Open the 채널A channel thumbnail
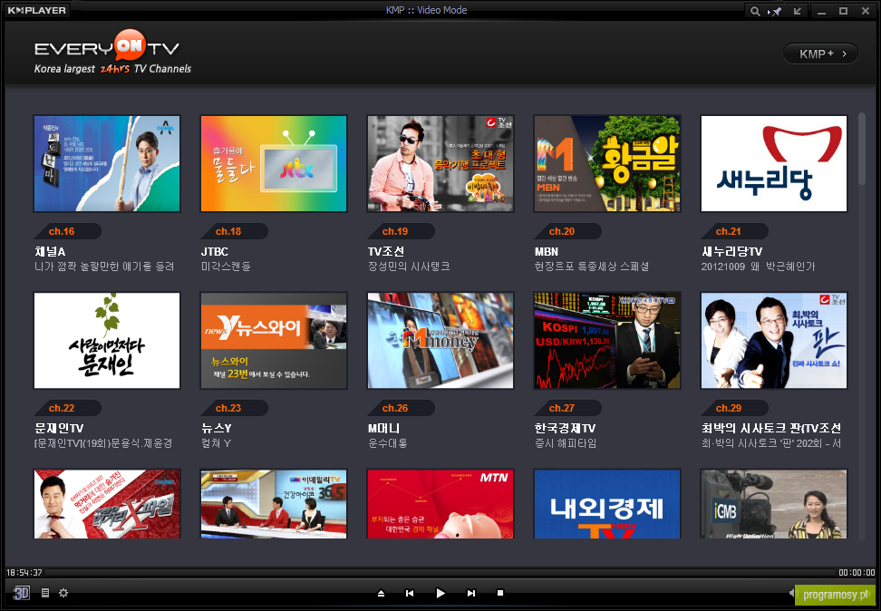Screen dimensions: 881x611 point(107,163)
